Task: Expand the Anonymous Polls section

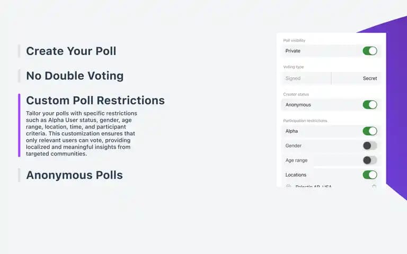Action: [x=74, y=175]
